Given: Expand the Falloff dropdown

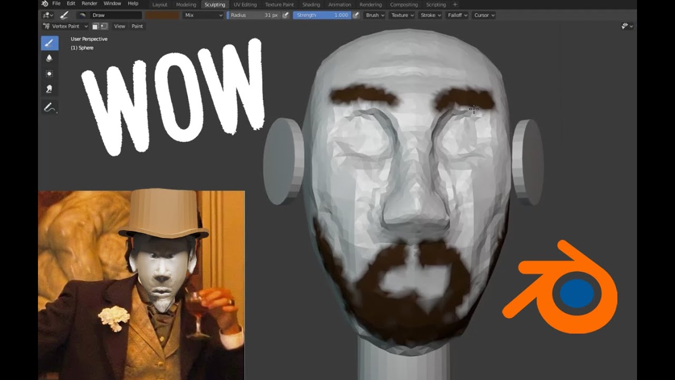Looking at the screenshot, I should tap(458, 15).
